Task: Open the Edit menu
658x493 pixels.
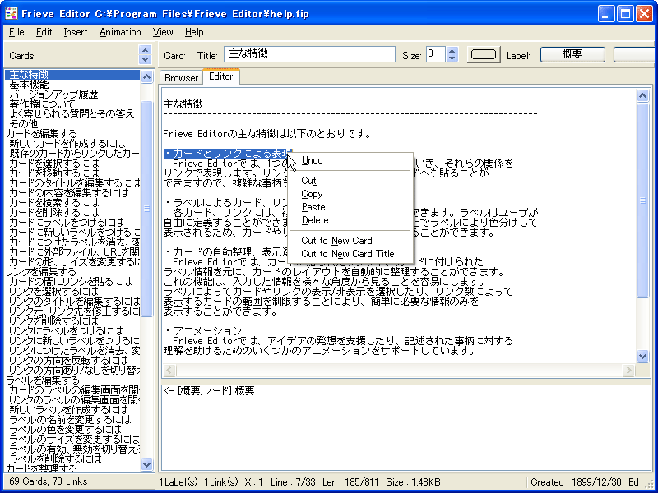Action: tap(44, 32)
